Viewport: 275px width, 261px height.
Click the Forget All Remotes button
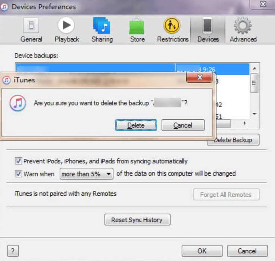pos(226,194)
